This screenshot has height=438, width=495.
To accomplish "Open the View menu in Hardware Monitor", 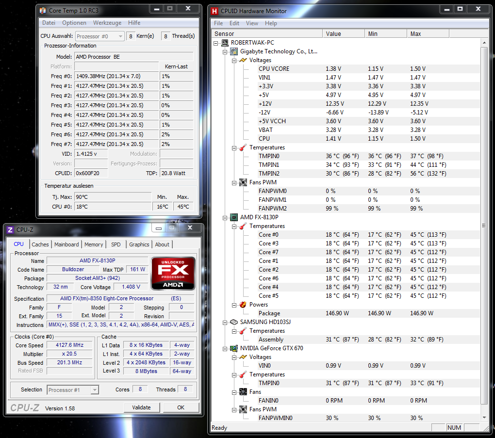I will 252,23.
